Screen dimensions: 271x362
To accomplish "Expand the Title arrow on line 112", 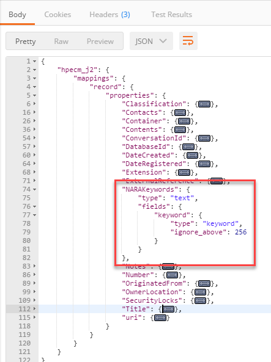I will point(34,309).
